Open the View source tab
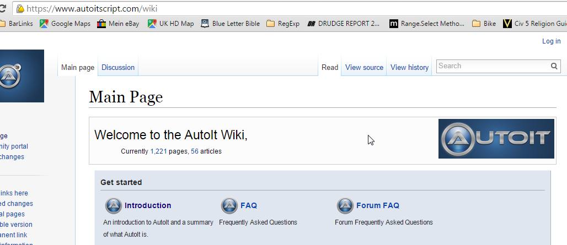Image resolution: width=567 pixels, height=245 pixels. [364, 68]
